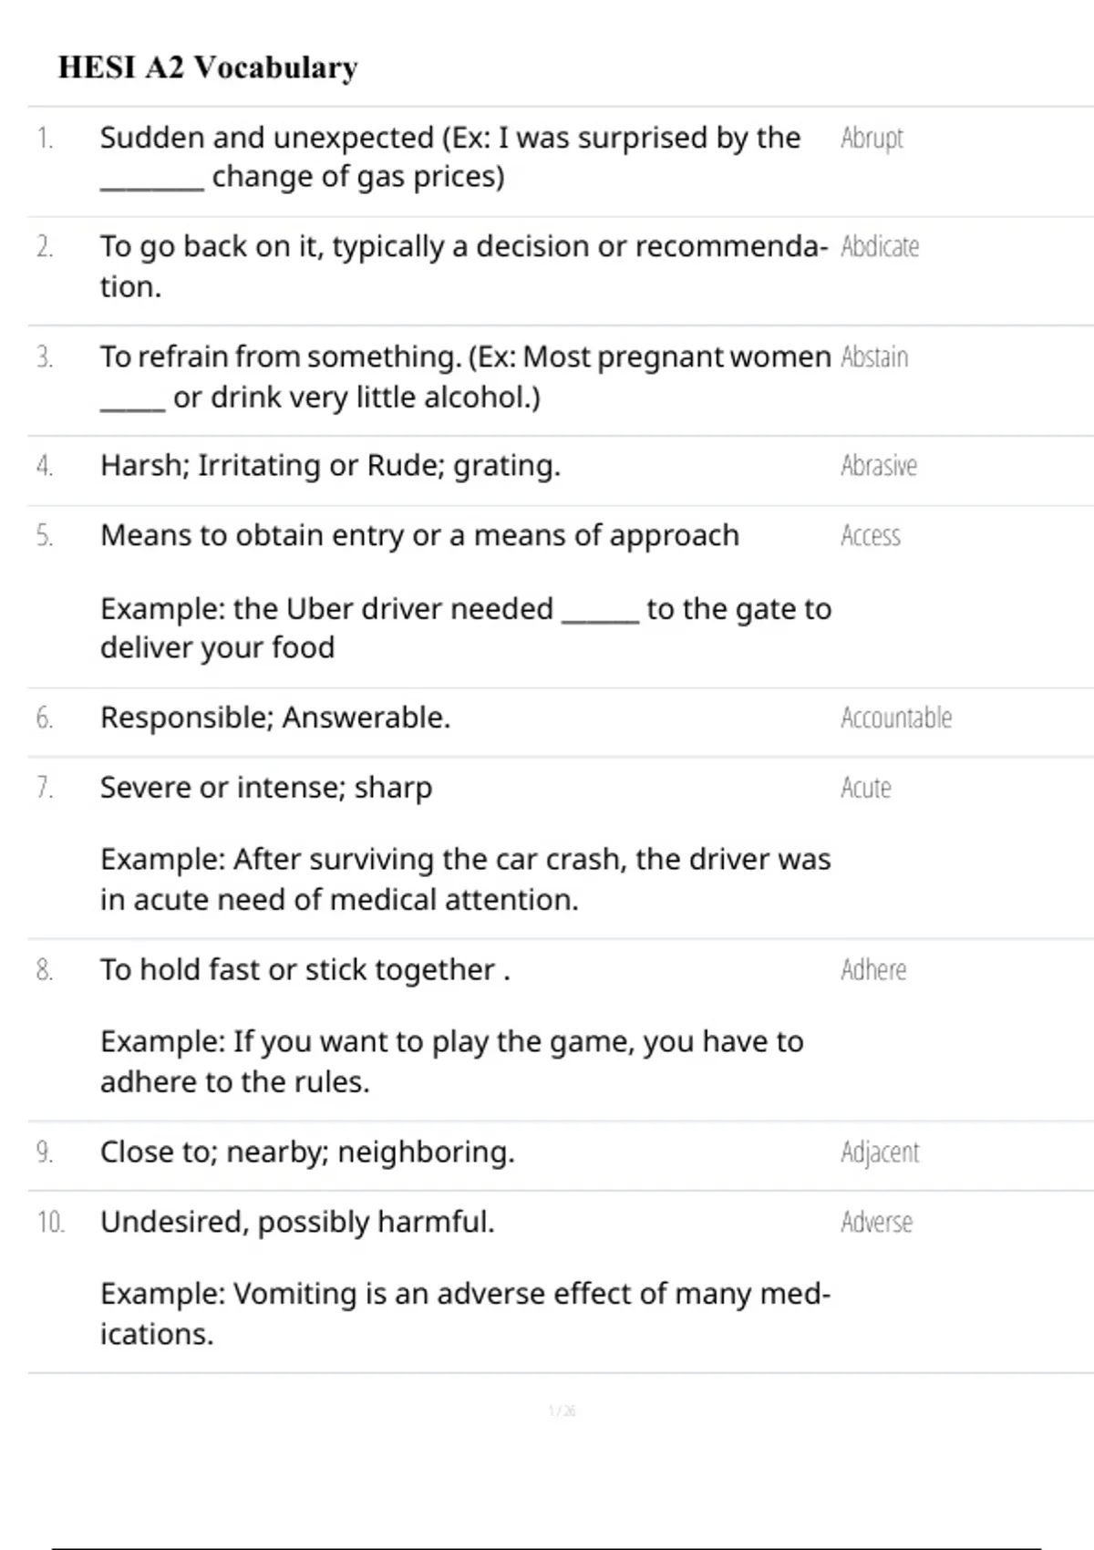The height and width of the screenshot is (1550, 1094).
Task: Click the word Abdicate
Action: [880, 247]
